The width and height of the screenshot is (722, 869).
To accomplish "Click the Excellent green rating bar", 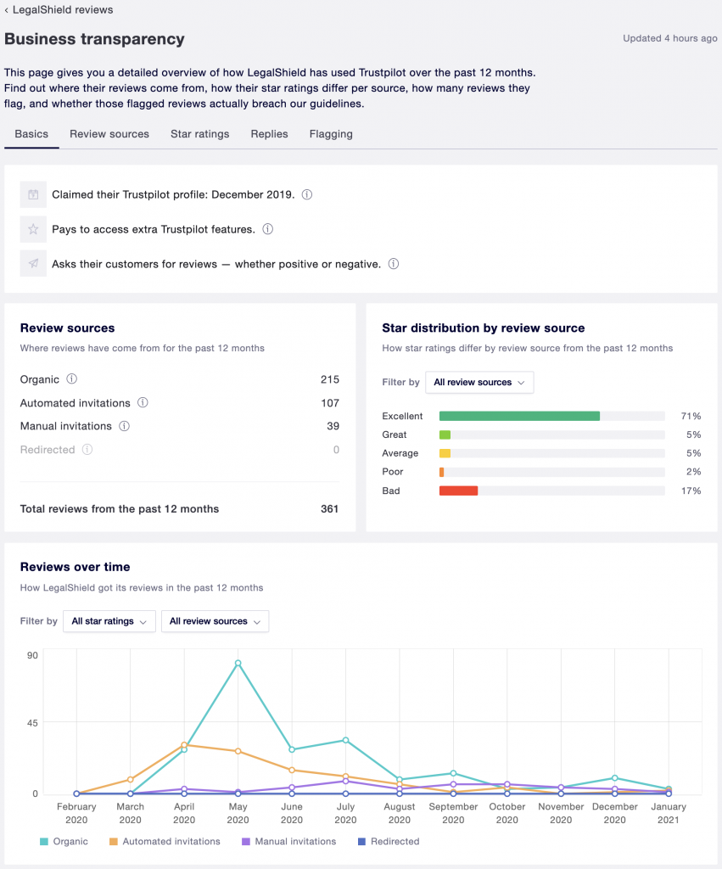I will tap(519, 416).
